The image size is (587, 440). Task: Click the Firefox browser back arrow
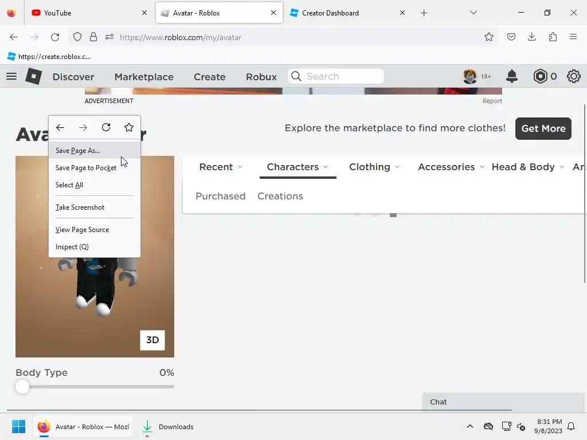tap(14, 37)
